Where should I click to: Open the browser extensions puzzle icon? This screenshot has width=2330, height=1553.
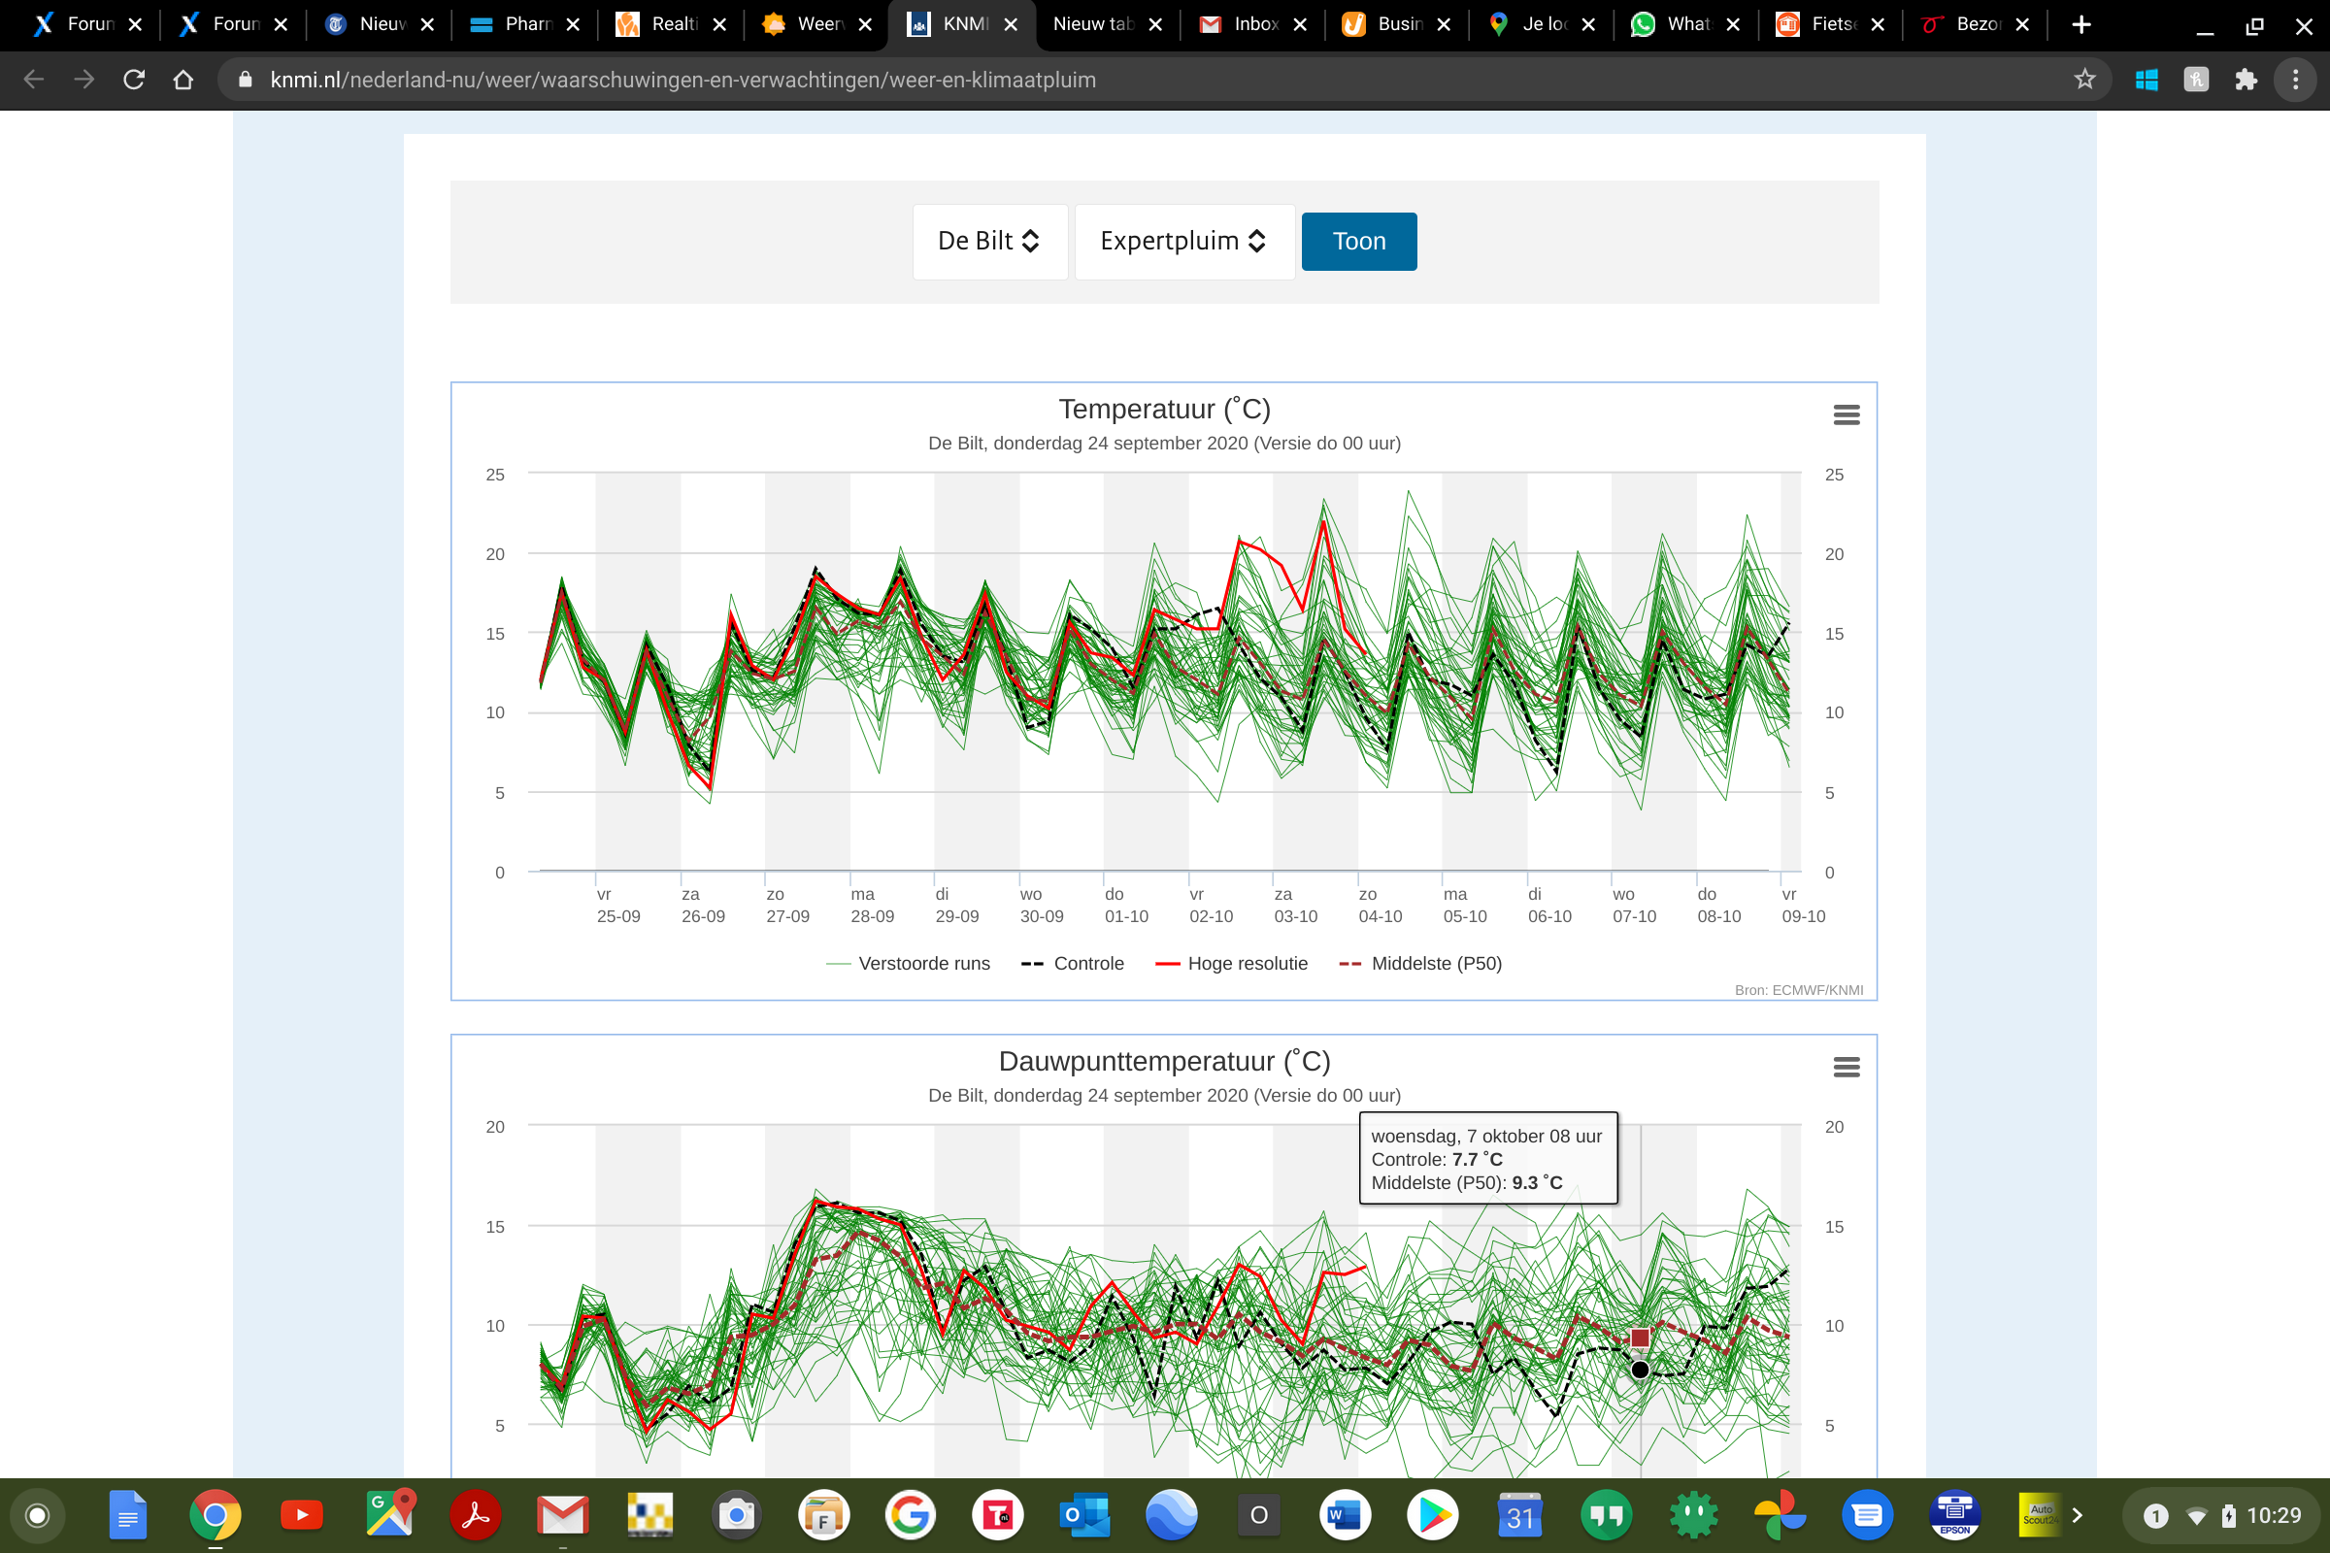(x=2246, y=80)
